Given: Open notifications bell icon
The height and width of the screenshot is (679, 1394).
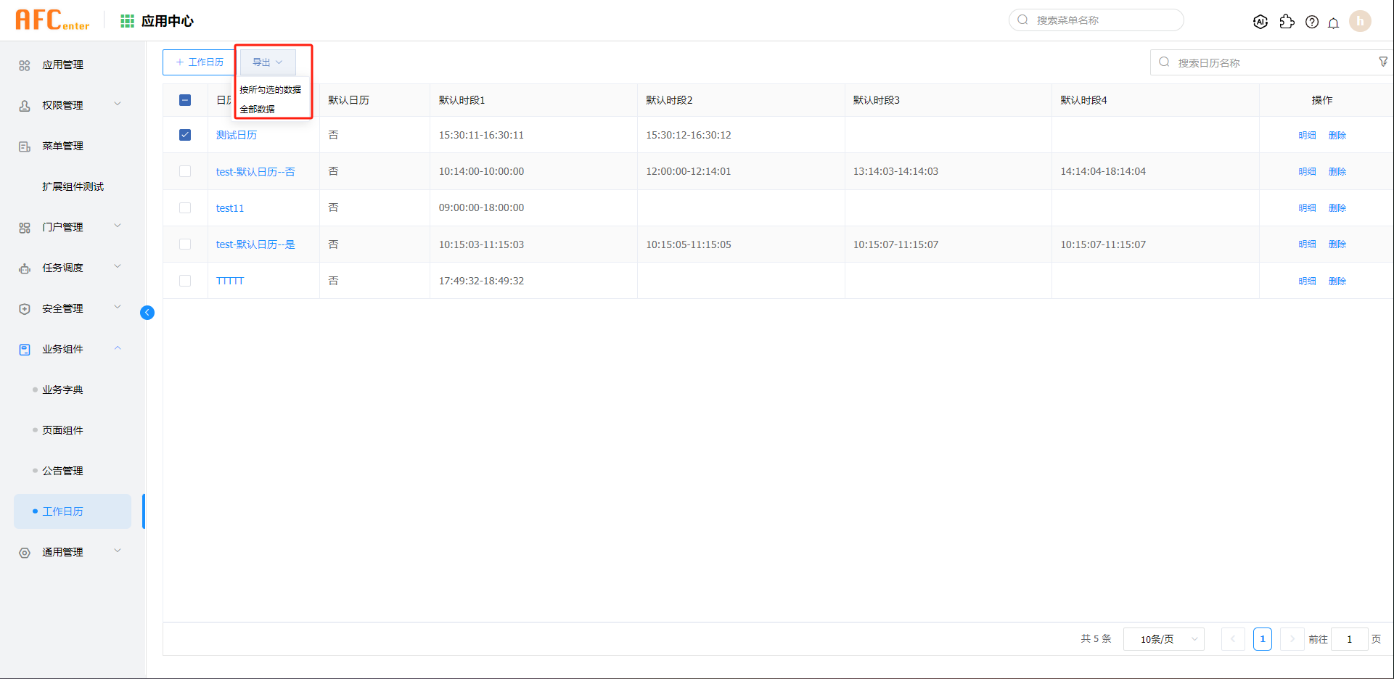Looking at the screenshot, I should pos(1334,22).
